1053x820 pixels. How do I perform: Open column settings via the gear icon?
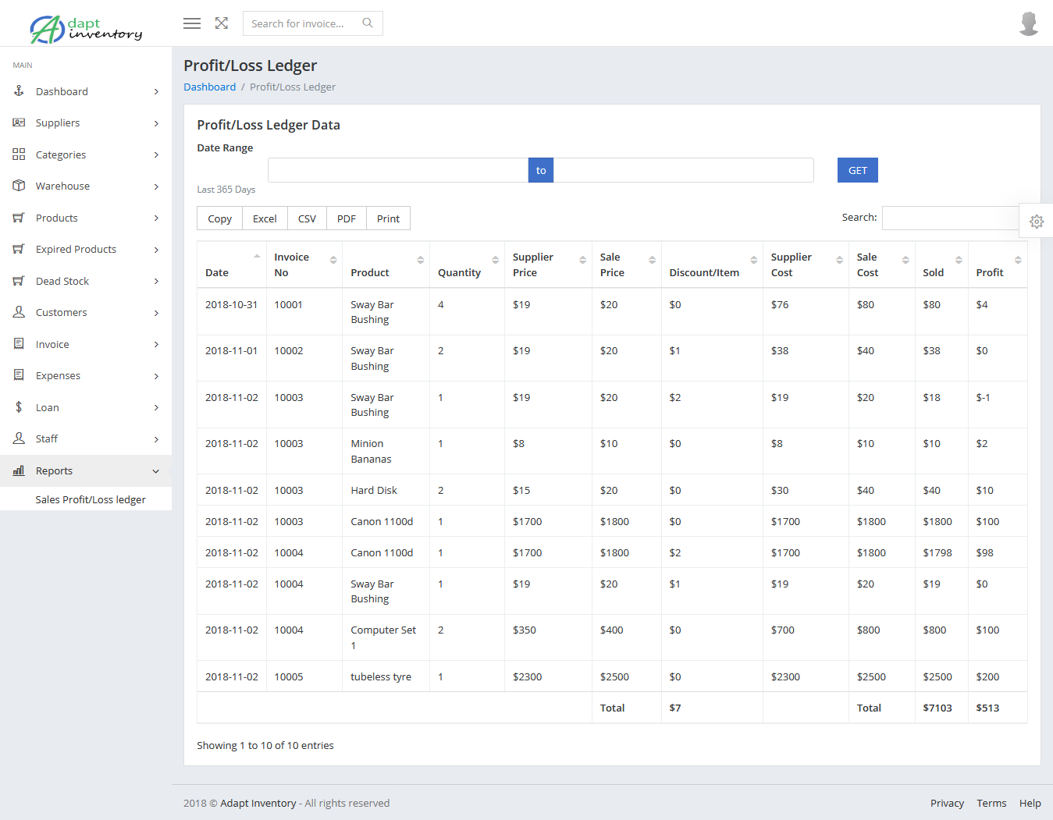pyautogui.click(x=1037, y=221)
